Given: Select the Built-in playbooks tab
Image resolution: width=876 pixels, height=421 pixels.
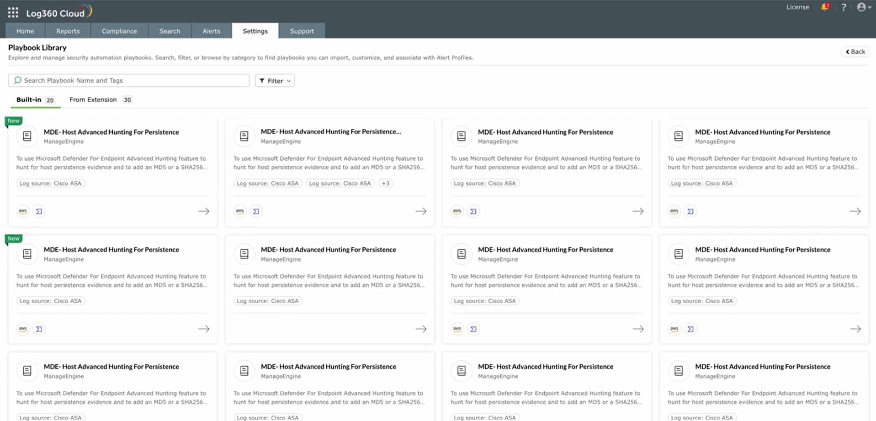Looking at the screenshot, I should pos(35,100).
